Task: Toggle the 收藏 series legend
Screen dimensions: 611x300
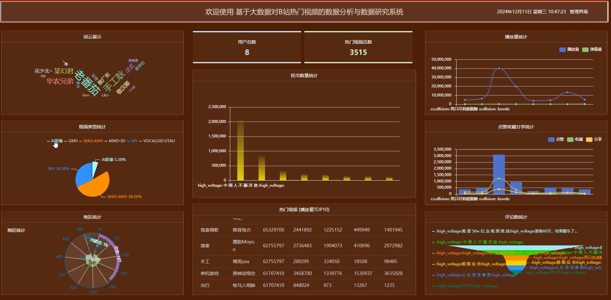Action: pyautogui.click(x=575, y=139)
